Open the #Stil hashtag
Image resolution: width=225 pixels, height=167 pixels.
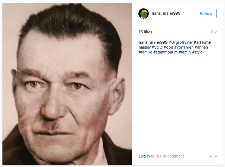[156, 47]
